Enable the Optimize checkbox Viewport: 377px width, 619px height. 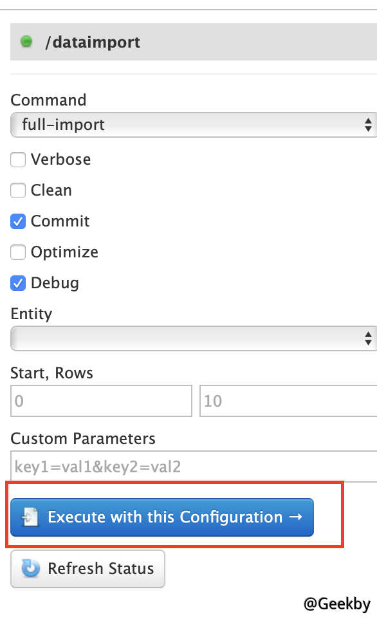click(17, 252)
